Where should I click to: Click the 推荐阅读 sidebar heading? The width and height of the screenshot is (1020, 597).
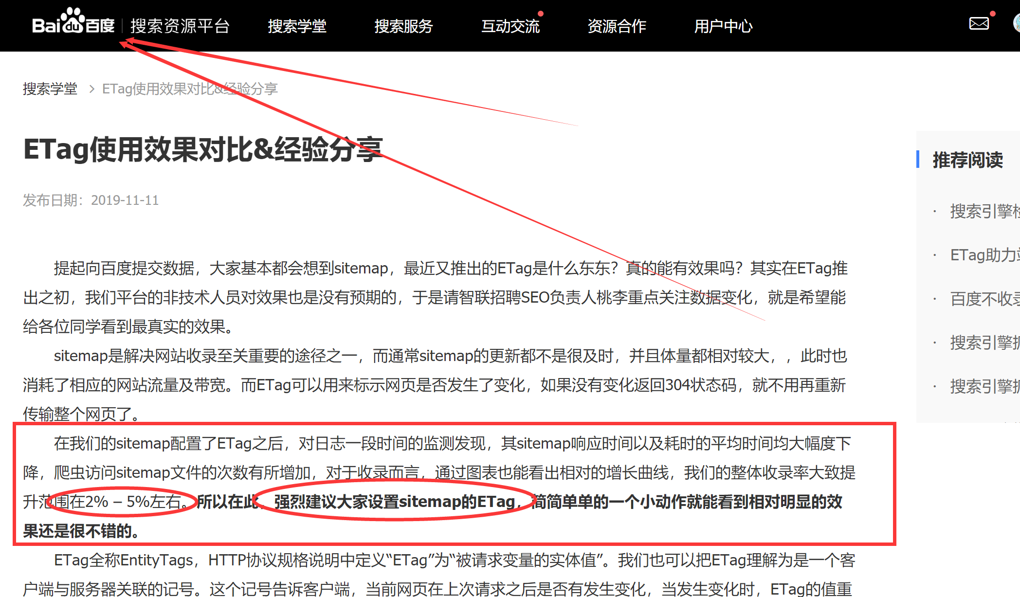click(967, 160)
